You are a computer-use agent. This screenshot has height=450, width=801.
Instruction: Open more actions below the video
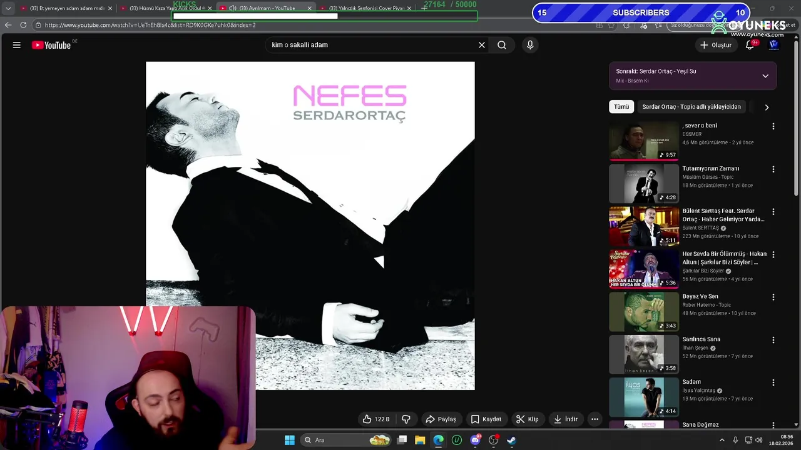(595, 419)
